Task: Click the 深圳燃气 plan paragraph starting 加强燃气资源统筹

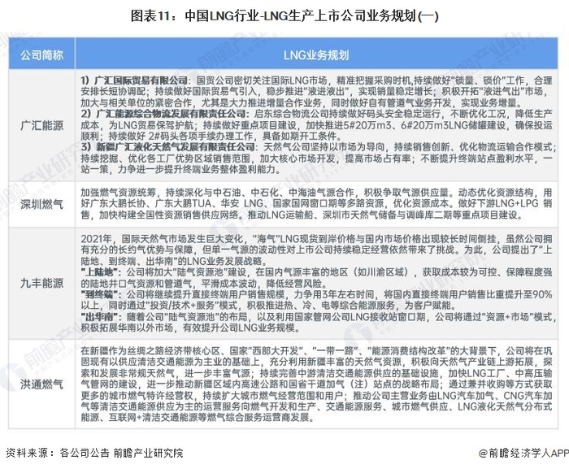Action: 316,204
